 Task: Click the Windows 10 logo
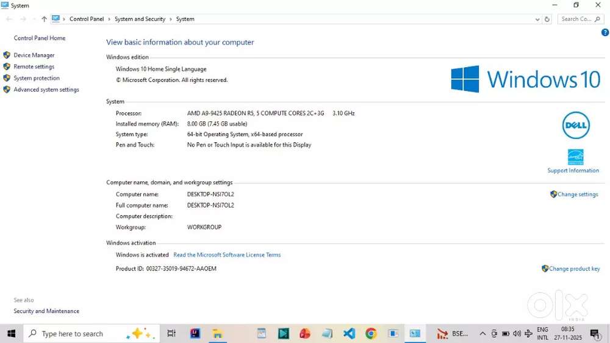click(x=525, y=79)
